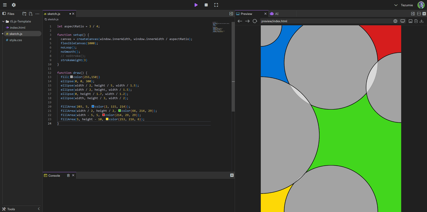
Task: Open preview in browser globe icon
Action: (396, 21)
